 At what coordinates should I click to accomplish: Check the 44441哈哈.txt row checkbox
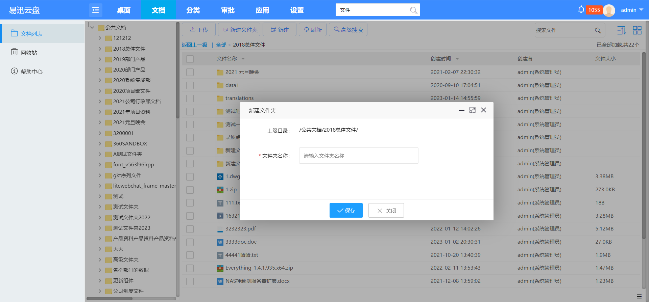tap(190, 255)
